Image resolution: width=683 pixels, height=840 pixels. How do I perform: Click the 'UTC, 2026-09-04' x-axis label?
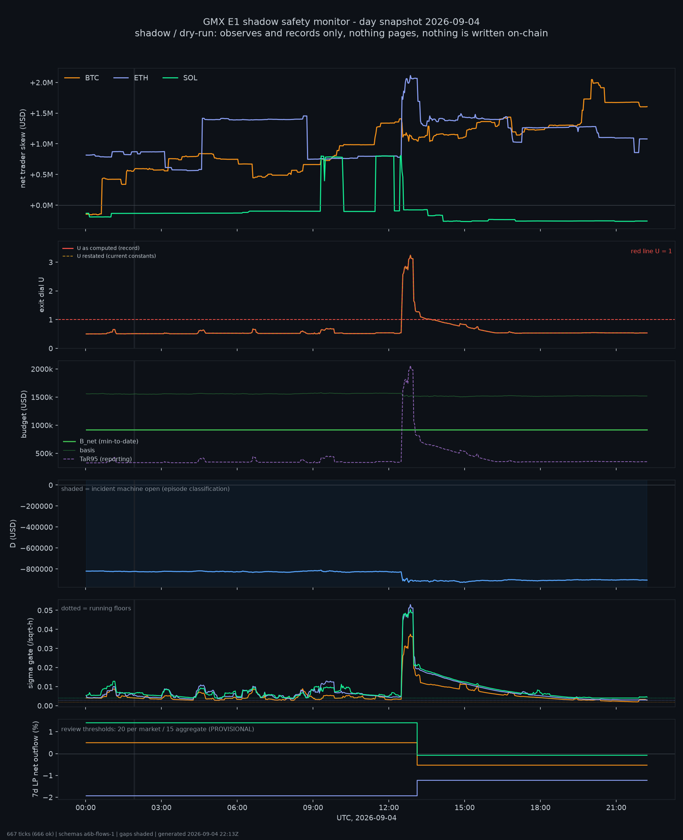tap(366, 818)
